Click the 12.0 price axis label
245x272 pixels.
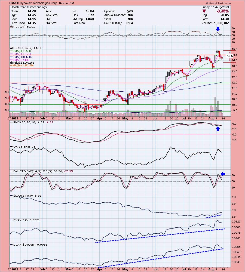(x=234, y=83)
